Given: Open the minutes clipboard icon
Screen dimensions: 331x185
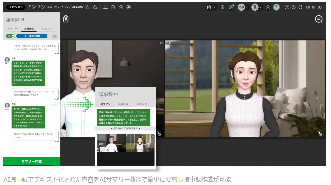Looking at the screenshot, I should click(66, 19).
